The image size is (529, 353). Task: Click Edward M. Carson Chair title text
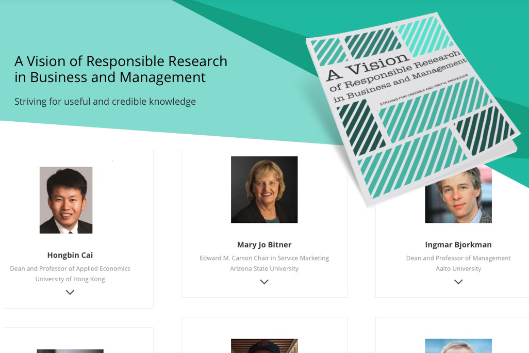[x=264, y=258]
